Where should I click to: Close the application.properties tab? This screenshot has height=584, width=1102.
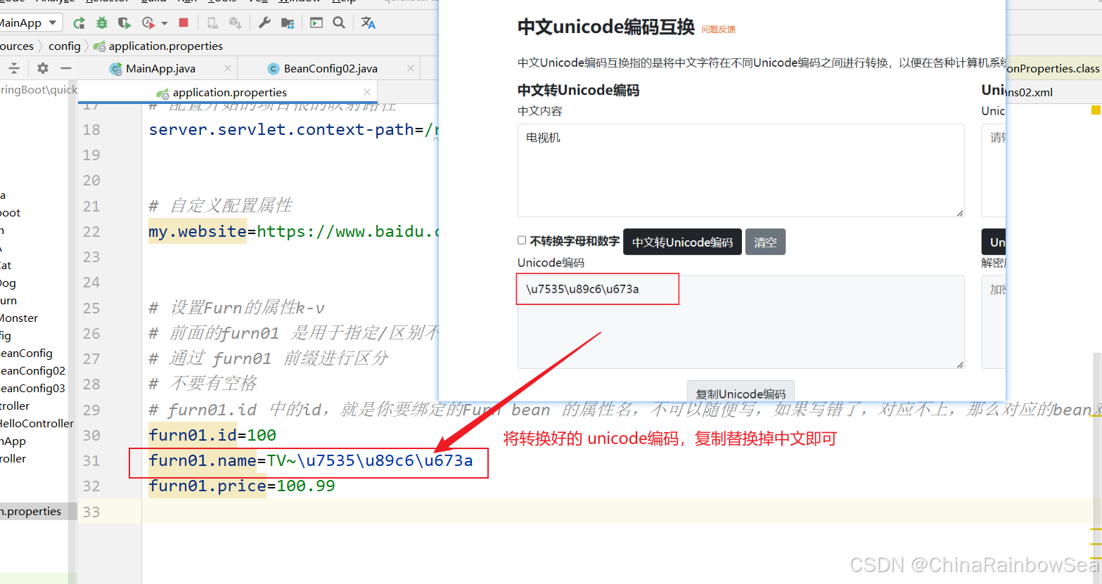pos(367,92)
